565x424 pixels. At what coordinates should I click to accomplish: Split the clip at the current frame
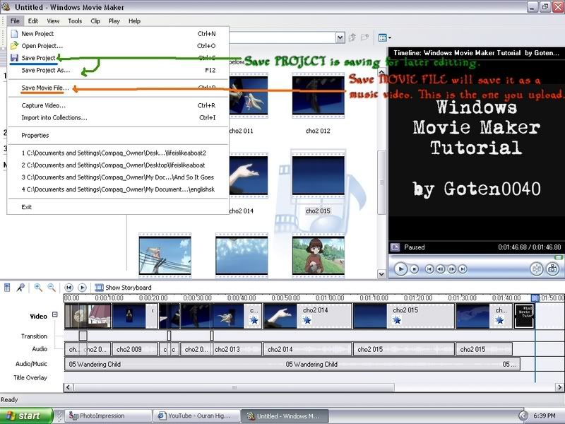(x=537, y=269)
